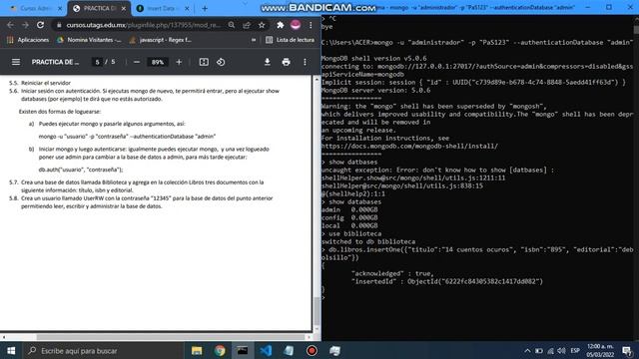Viewport: 639px width, 359px height.
Task: Bookmark this page with the star icon
Action: pos(262,25)
